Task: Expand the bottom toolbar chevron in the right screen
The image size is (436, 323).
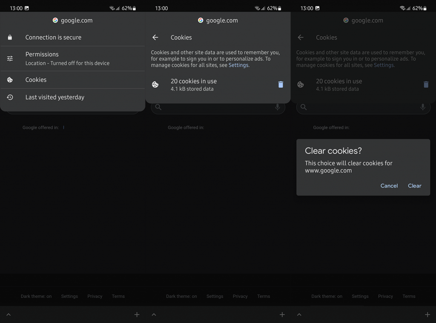Action: click(299, 314)
